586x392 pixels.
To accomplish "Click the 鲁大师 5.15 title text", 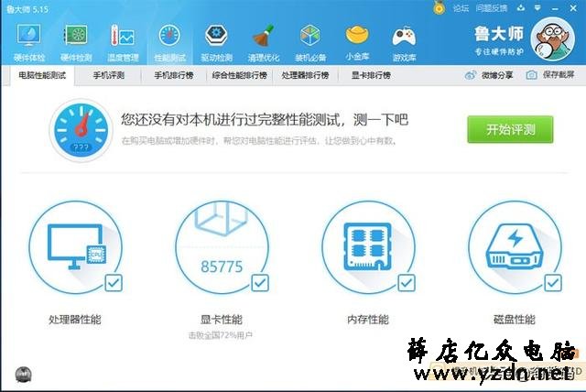I will (x=27, y=9).
